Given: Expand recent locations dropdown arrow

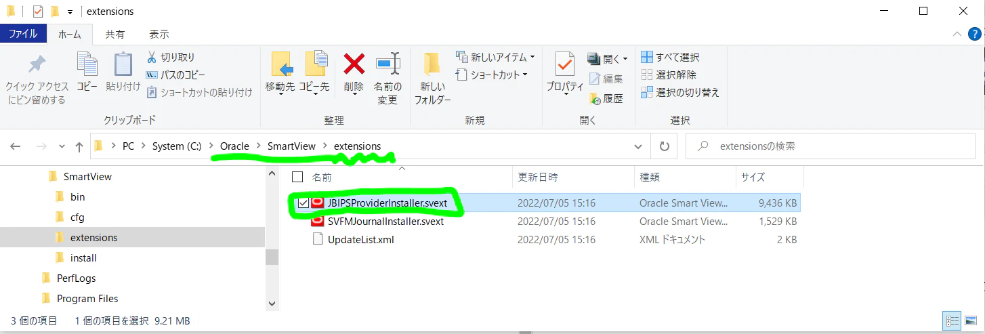Looking at the screenshot, I should pos(62,146).
